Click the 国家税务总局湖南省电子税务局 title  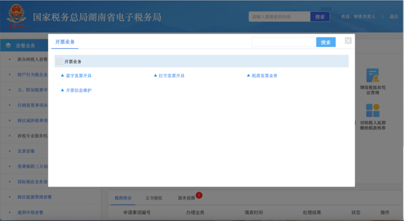(97, 17)
